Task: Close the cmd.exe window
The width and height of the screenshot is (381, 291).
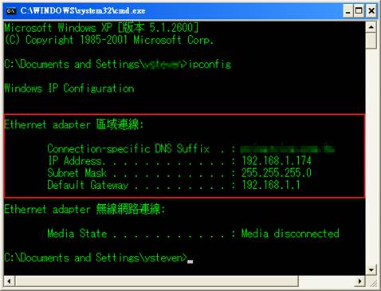Action: click(371, 11)
